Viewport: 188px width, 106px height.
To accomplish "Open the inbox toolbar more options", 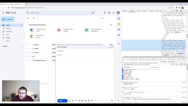I will [37, 18].
